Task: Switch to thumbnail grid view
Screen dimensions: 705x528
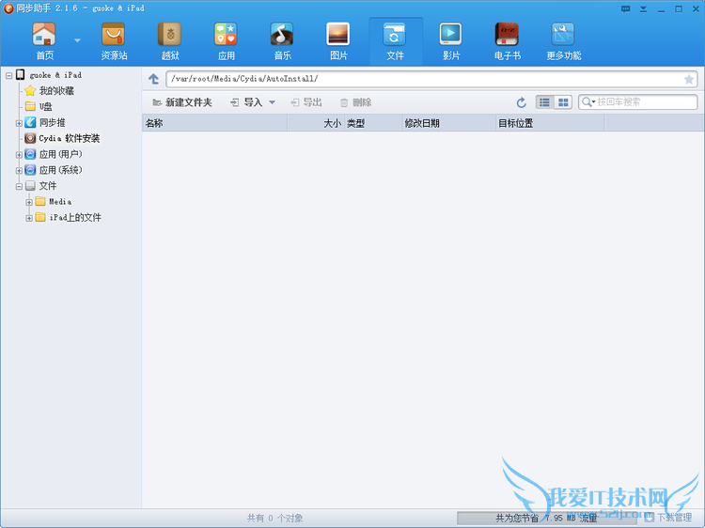Action: (x=563, y=102)
